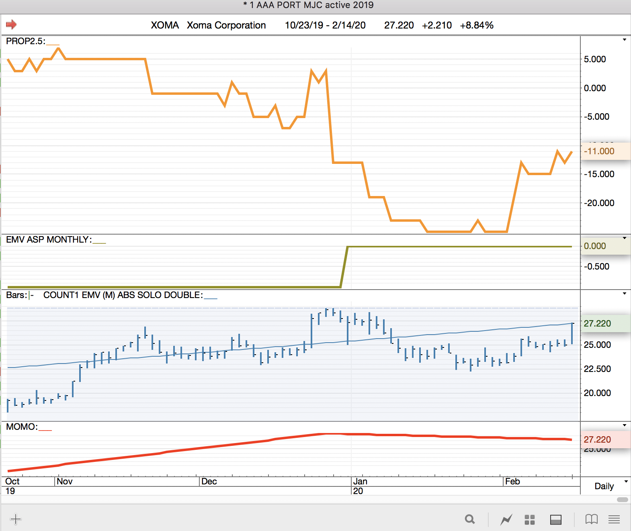Click the orange PROP2.5 line swatch

53,44
